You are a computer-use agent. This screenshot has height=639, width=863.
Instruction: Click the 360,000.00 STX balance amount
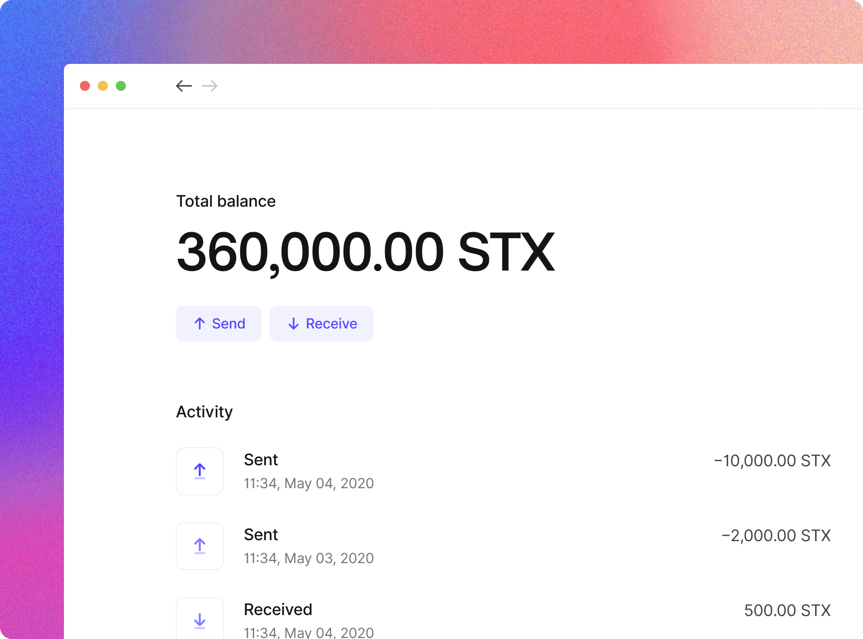pyautogui.click(x=366, y=252)
